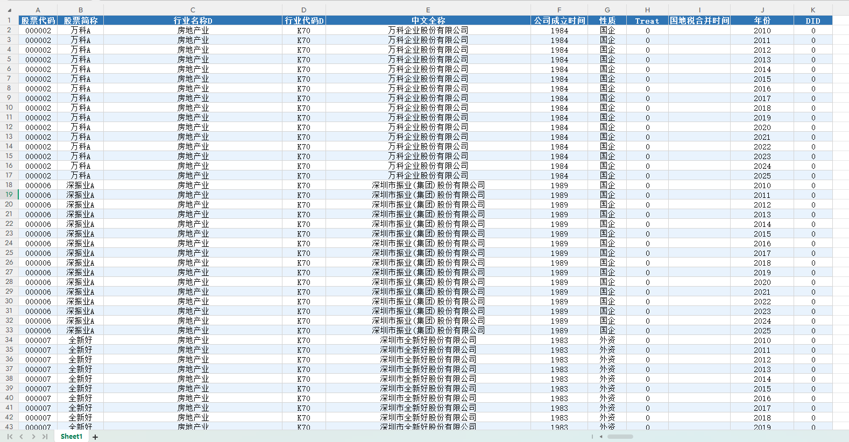Select column I header
849x442 pixels.
point(699,10)
